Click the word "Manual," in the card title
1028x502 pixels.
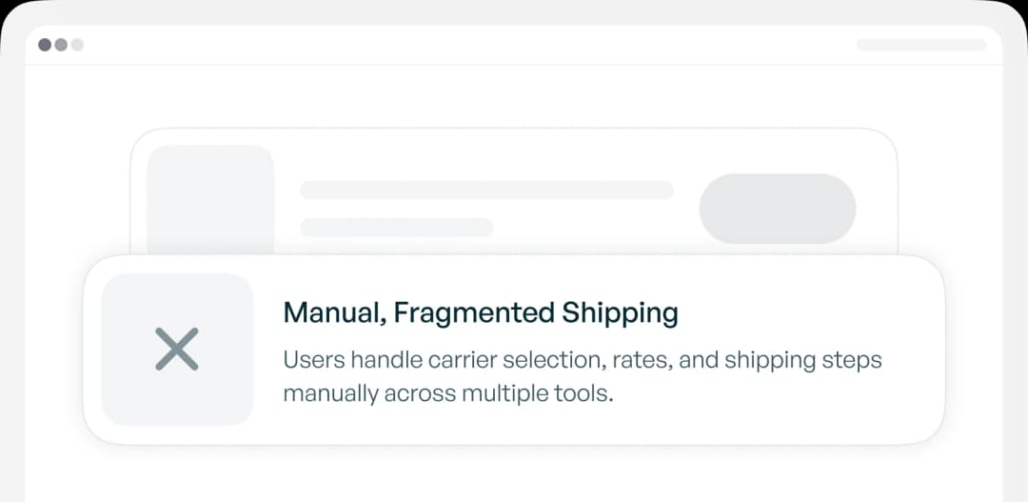coord(334,312)
